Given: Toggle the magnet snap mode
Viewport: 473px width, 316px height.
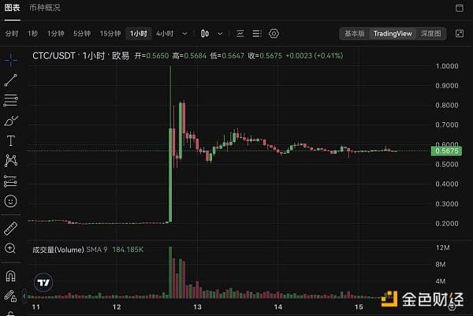Looking at the screenshot, I should [11, 276].
